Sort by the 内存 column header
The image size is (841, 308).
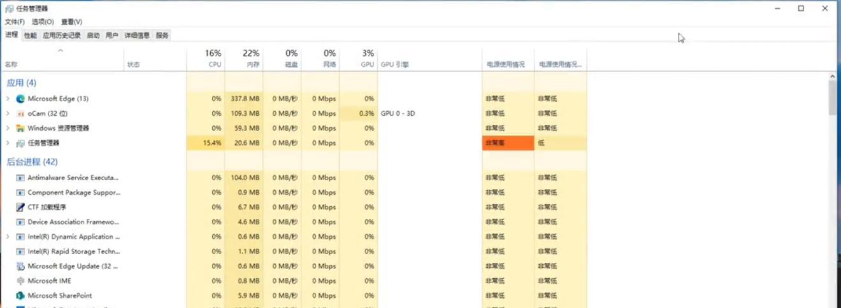[x=243, y=59]
